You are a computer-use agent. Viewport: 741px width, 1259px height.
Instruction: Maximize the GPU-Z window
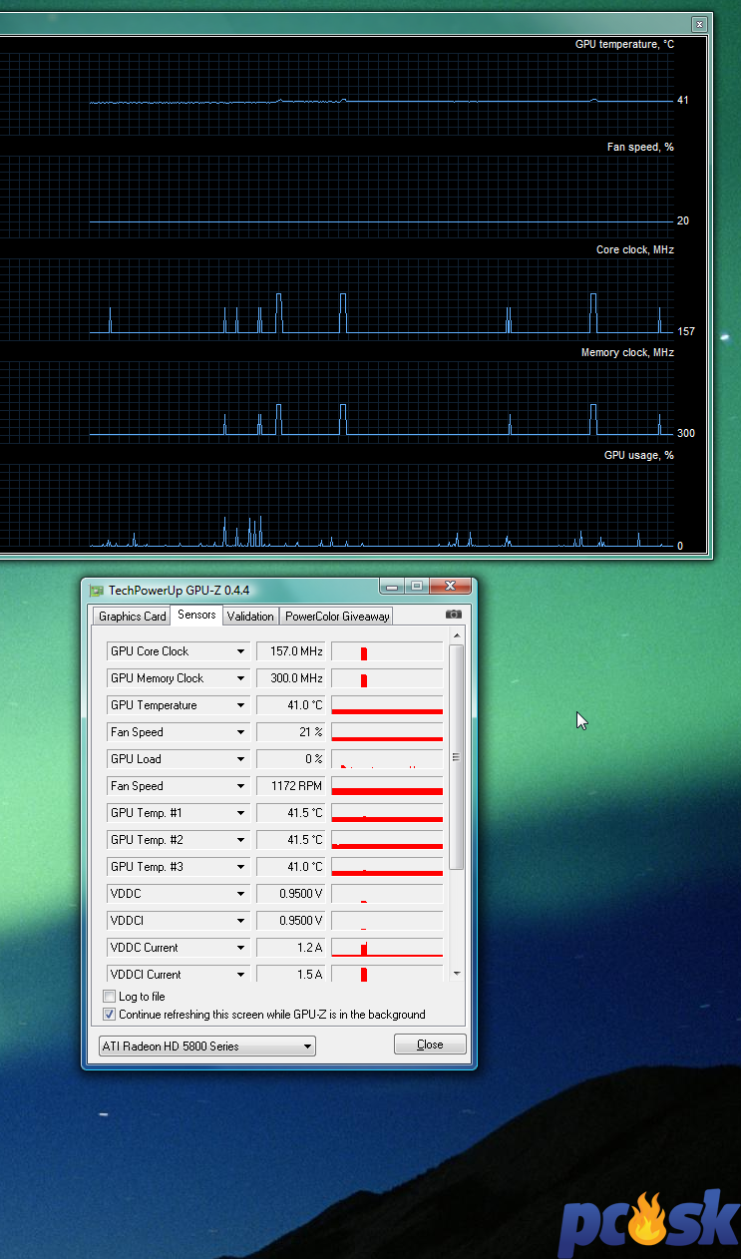coord(416,586)
